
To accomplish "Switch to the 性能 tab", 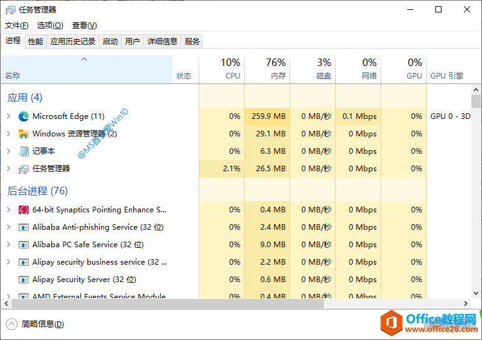I will coord(35,41).
